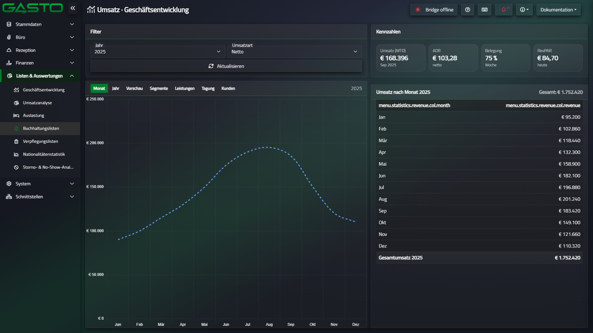Open Auslastung in the sidebar
The width and height of the screenshot is (593, 333).
pos(40,116)
